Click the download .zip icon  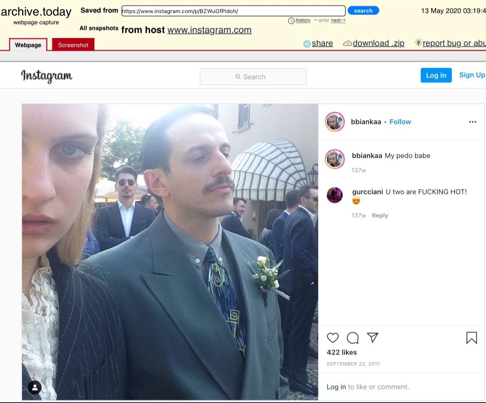(346, 43)
